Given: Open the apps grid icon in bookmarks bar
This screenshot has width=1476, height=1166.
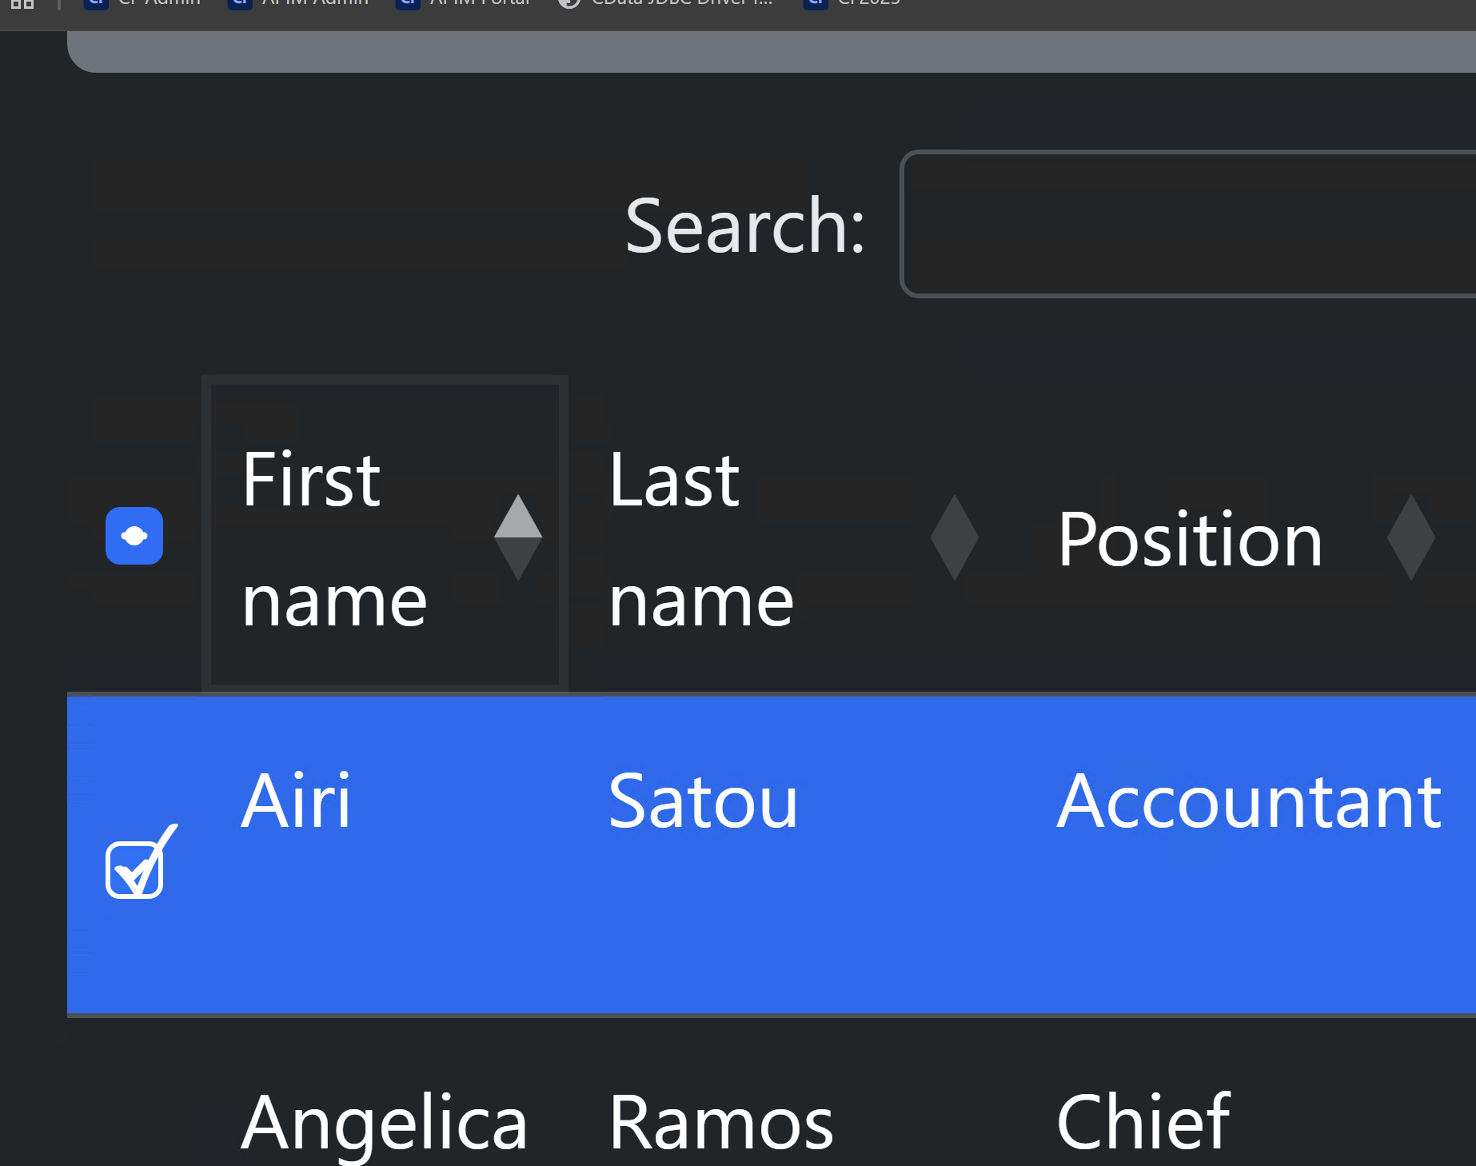Looking at the screenshot, I should click(22, 4).
